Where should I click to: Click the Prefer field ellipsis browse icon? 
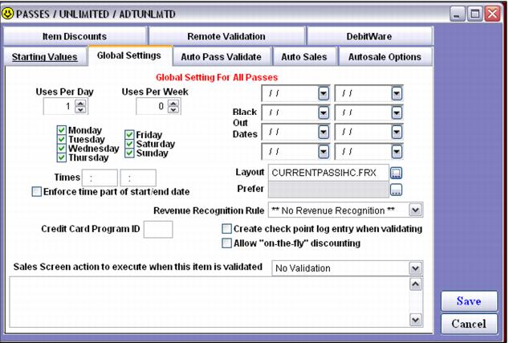[x=397, y=190]
